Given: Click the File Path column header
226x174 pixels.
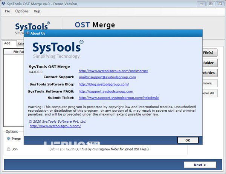Looking at the screenshot, I should pos(14,52).
